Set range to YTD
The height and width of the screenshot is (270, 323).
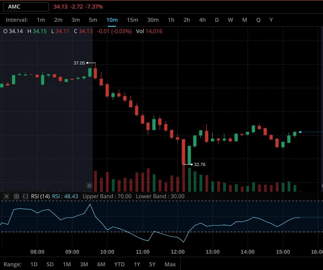click(x=119, y=264)
